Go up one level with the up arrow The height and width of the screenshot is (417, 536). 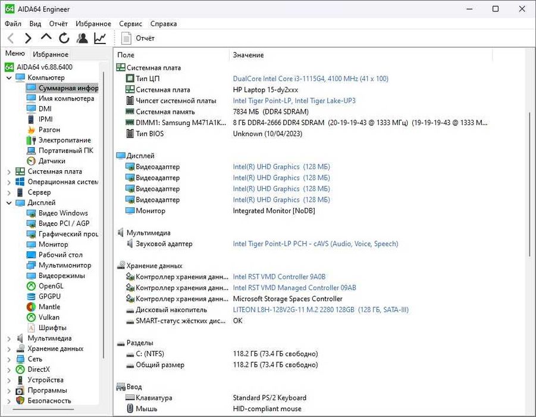pos(46,38)
